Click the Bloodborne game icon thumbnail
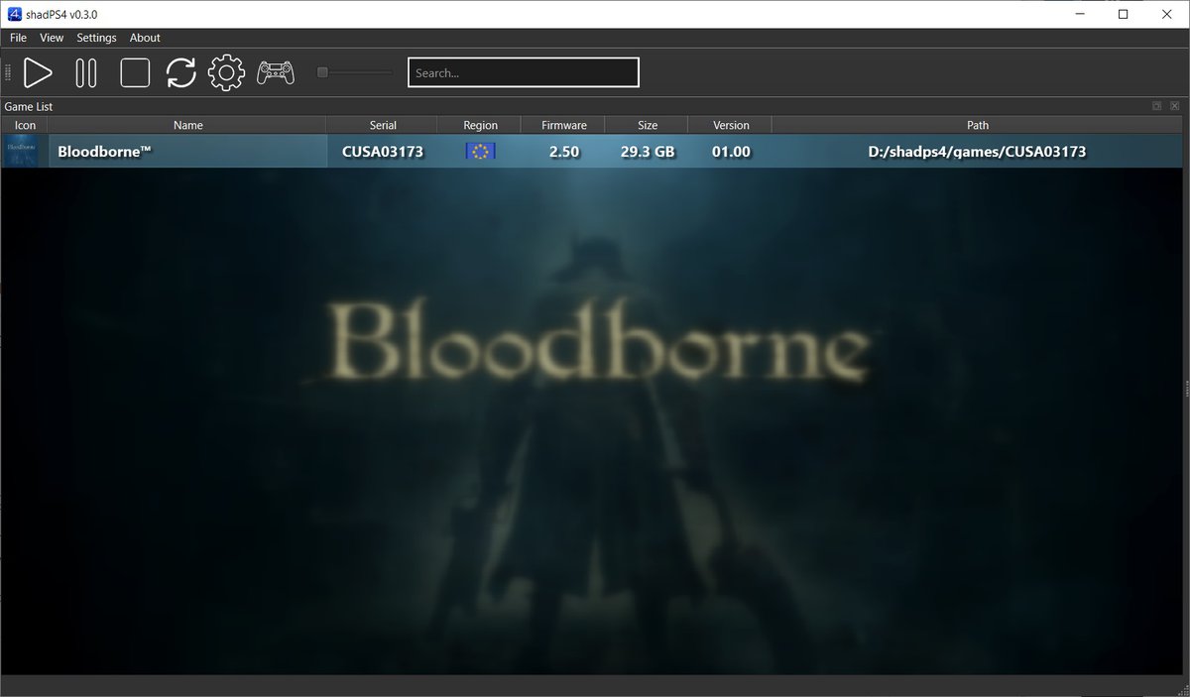The width and height of the screenshot is (1190, 697). 22,152
